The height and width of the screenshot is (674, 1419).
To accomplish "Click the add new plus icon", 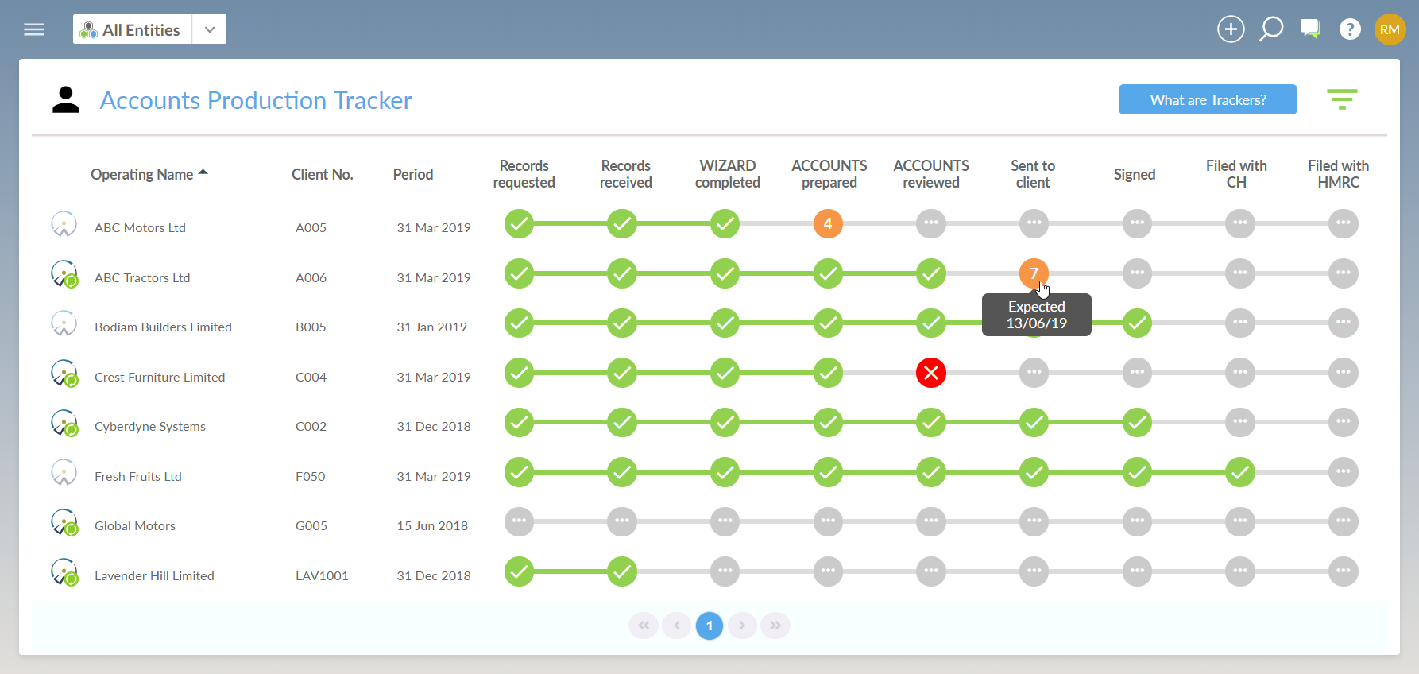I will point(1231,29).
